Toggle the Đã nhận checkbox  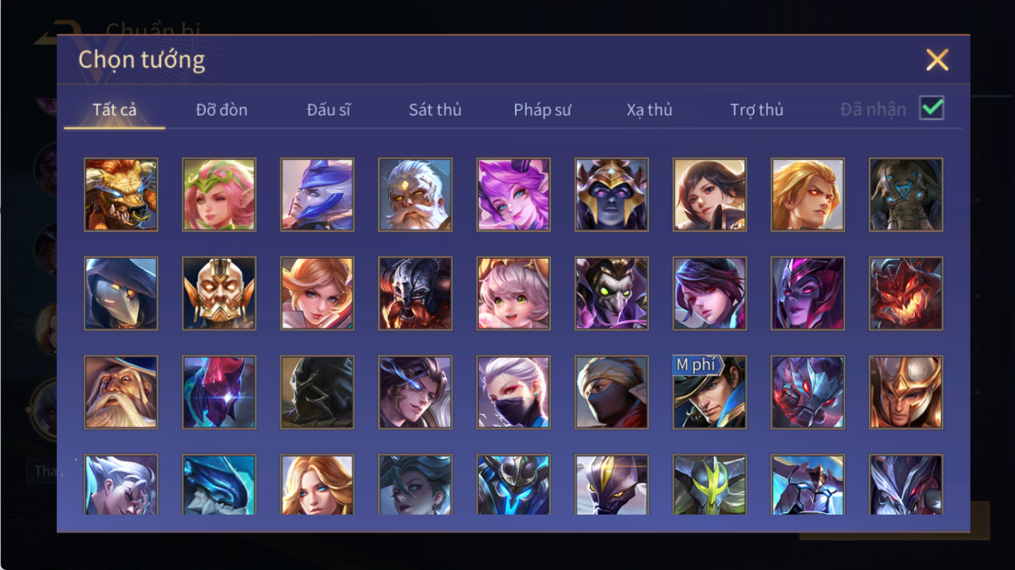pos(932,109)
